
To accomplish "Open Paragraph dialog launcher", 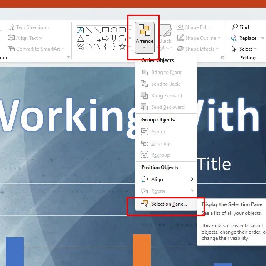I will click(x=69, y=58).
